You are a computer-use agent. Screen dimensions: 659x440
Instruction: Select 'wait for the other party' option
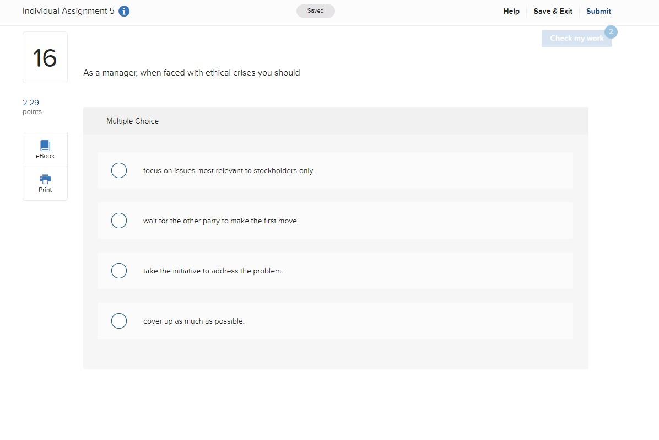click(119, 221)
